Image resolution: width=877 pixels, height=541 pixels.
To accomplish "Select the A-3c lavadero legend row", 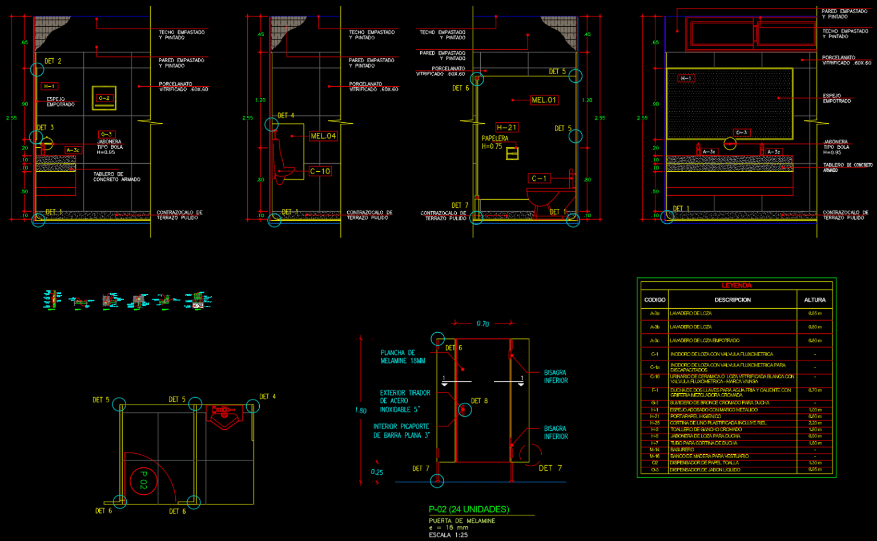I will 655,341.
